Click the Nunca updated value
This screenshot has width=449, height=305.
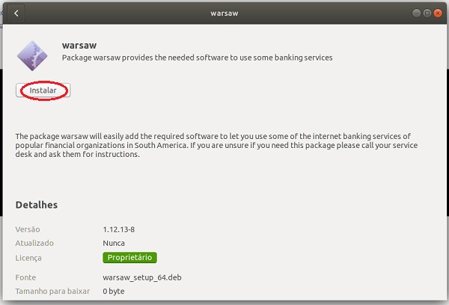(x=114, y=243)
